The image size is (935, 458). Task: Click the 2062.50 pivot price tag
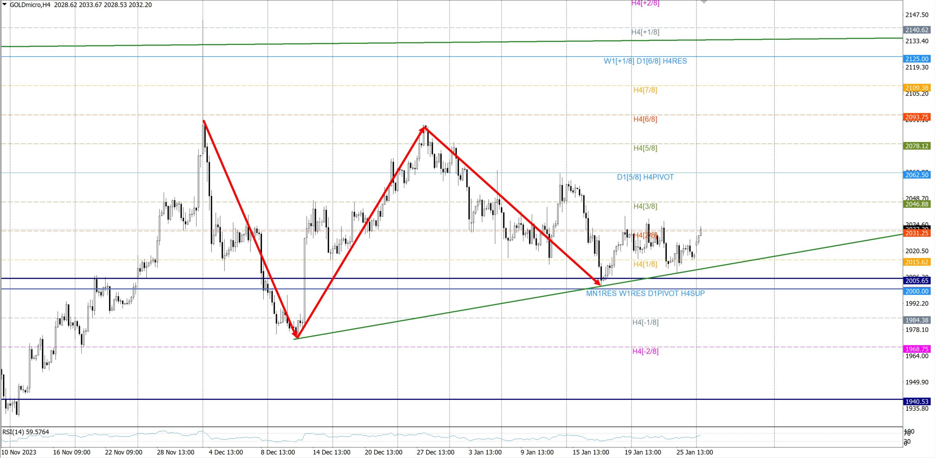click(916, 175)
